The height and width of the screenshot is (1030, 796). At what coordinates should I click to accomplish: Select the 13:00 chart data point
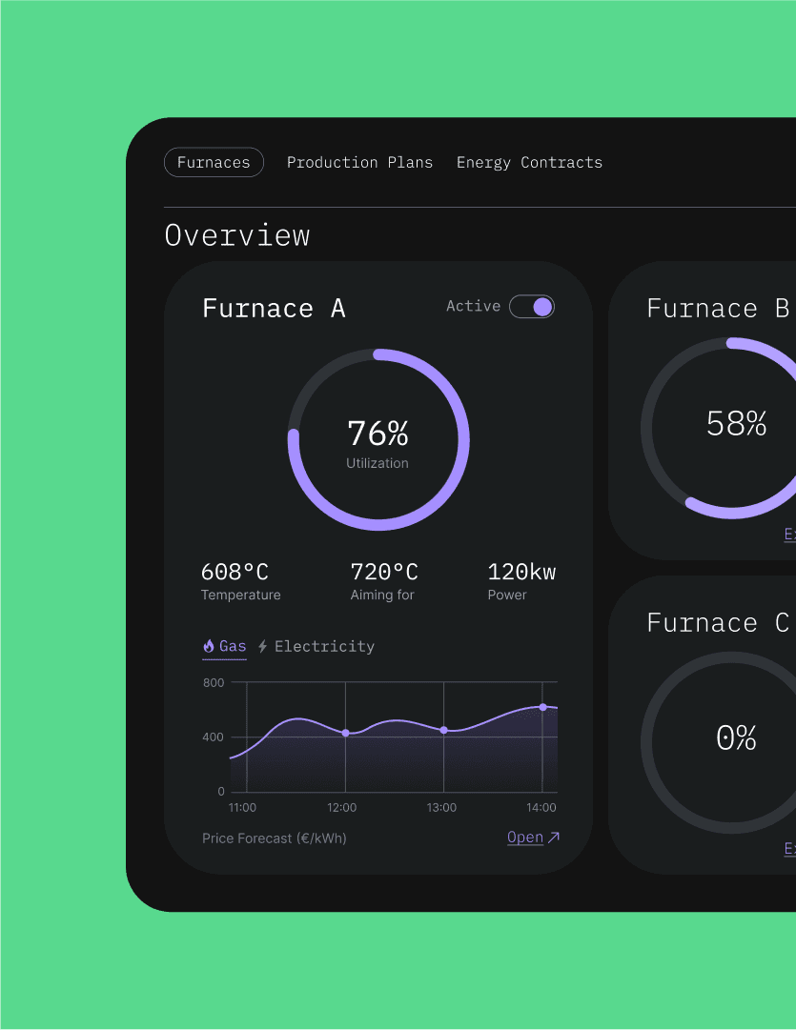pyautogui.click(x=443, y=730)
